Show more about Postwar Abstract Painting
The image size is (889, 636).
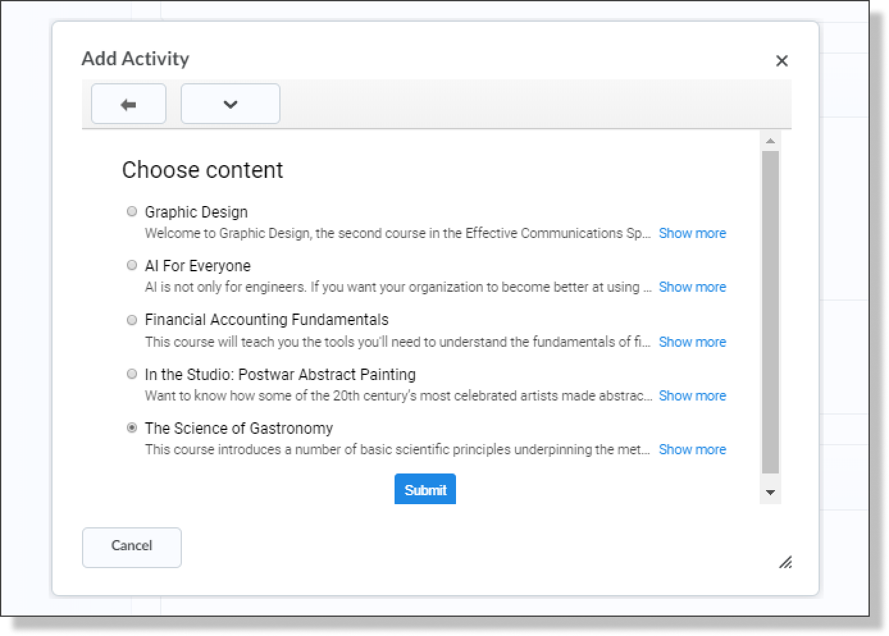point(692,396)
